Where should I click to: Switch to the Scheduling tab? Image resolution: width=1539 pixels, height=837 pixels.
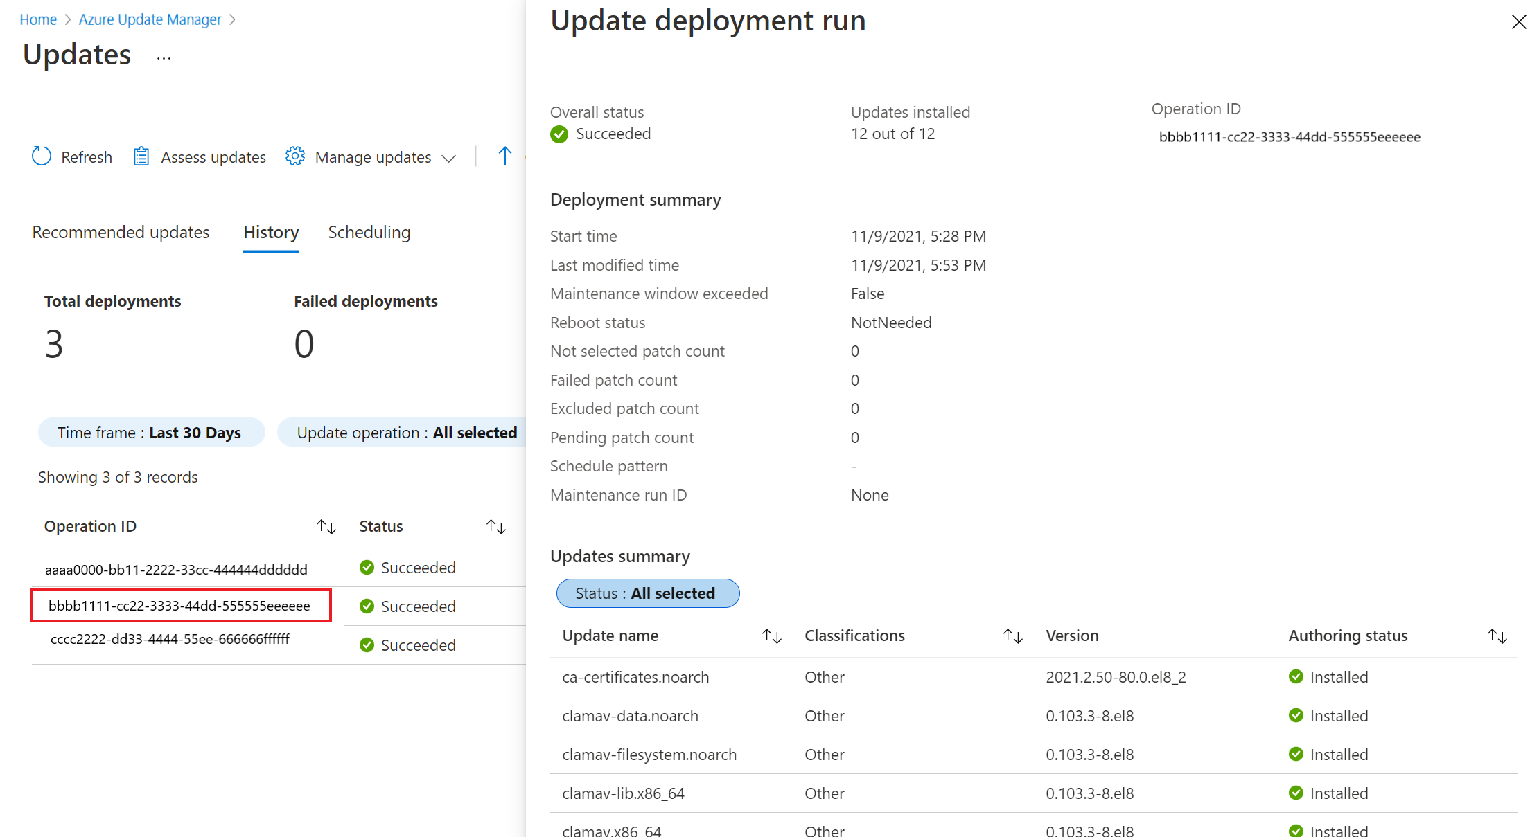click(x=367, y=232)
